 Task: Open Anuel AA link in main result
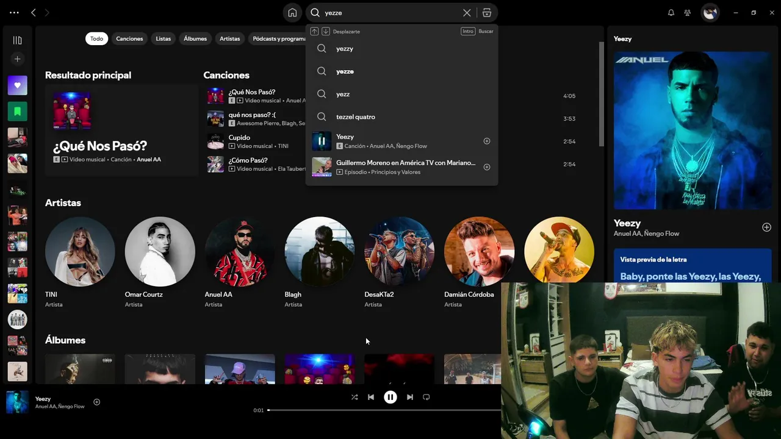tap(149, 159)
